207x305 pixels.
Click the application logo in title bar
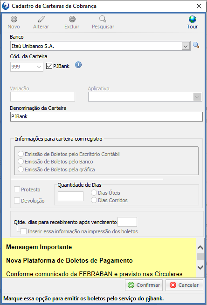pos(5,6)
